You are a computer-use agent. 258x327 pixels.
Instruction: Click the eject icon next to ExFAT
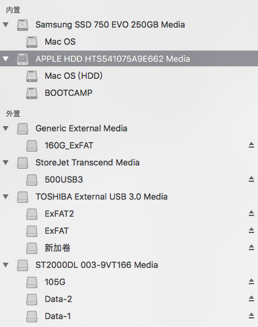(x=251, y=230)
